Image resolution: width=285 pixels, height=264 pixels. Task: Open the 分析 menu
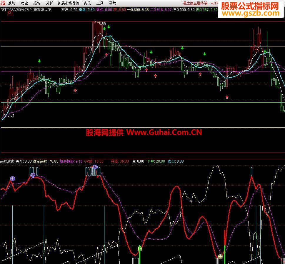[49, 3]
